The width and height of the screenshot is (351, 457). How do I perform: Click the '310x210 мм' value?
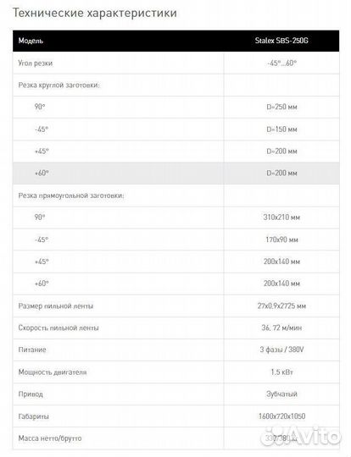click(281, 217)
